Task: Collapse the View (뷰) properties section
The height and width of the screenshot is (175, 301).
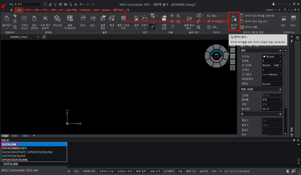Action: 280,114
